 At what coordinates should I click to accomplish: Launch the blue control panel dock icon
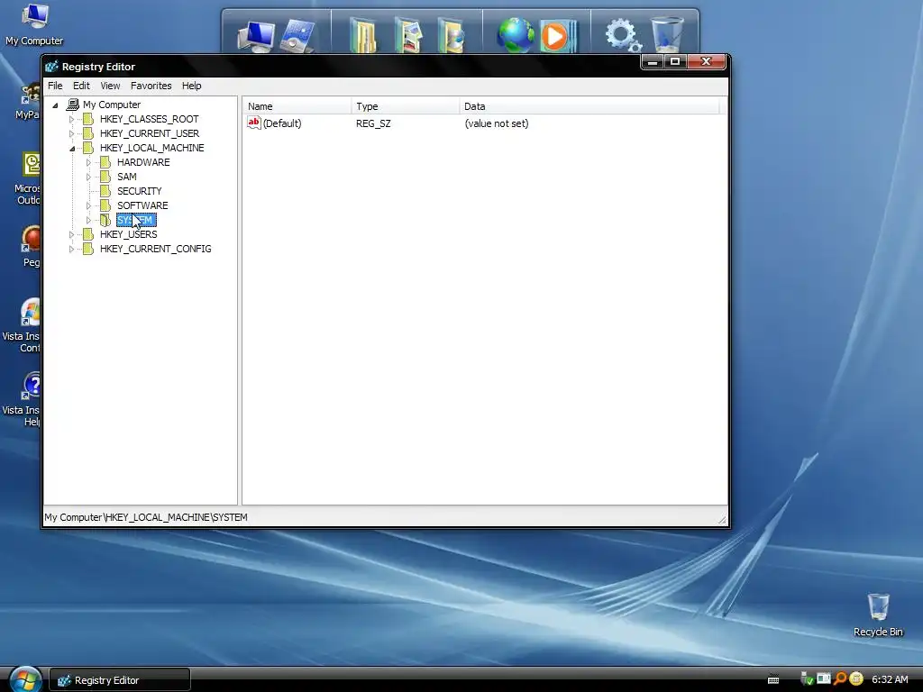(x=297, y=36)
